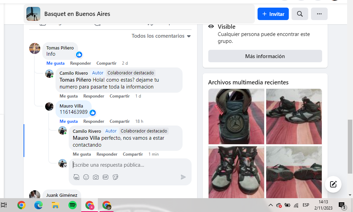Like Camilo Rivero's reply about contactando
The height and width of the screenshot is (212, 353).
[x=82, y=154]
